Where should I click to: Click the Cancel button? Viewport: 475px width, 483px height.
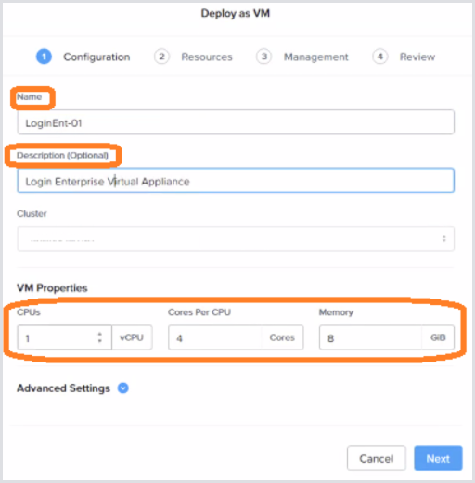pos(377,458)
